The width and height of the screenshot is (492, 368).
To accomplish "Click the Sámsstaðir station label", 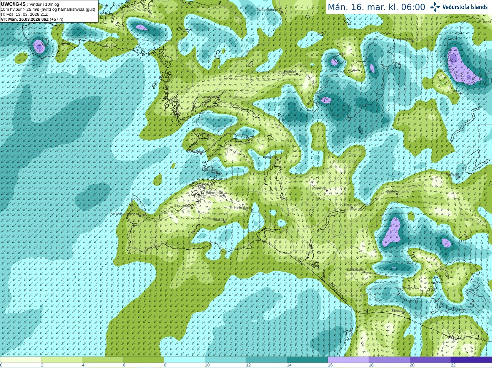I will [x=355, y=270].
